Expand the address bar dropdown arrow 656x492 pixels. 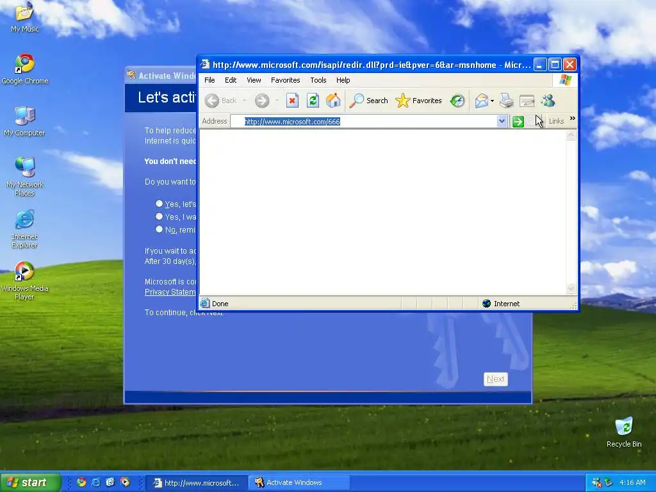click(x=502, y=121)
